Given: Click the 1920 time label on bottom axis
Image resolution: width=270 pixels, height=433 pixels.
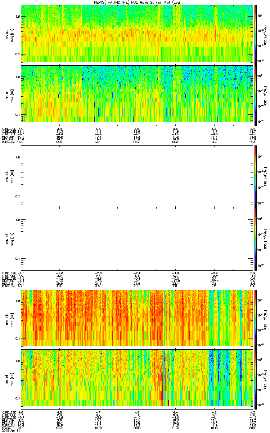Looking at the screenshot, I should pos(175,427).
